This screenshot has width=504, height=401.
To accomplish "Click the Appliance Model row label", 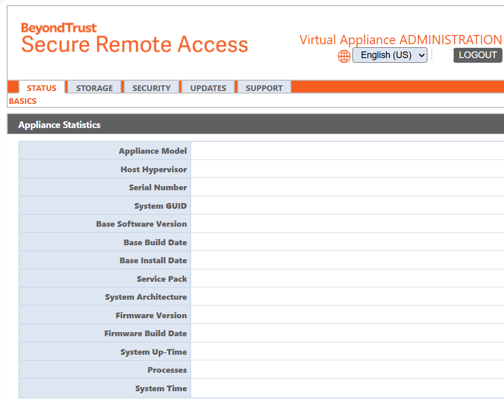I will tap(153, 151).
